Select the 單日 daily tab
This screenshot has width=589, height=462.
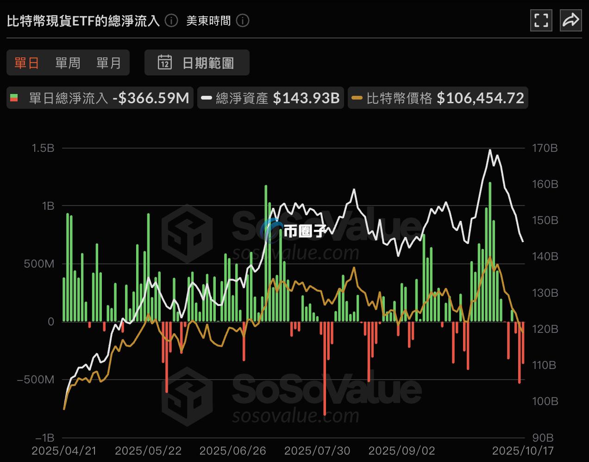[x=27, y=63]
